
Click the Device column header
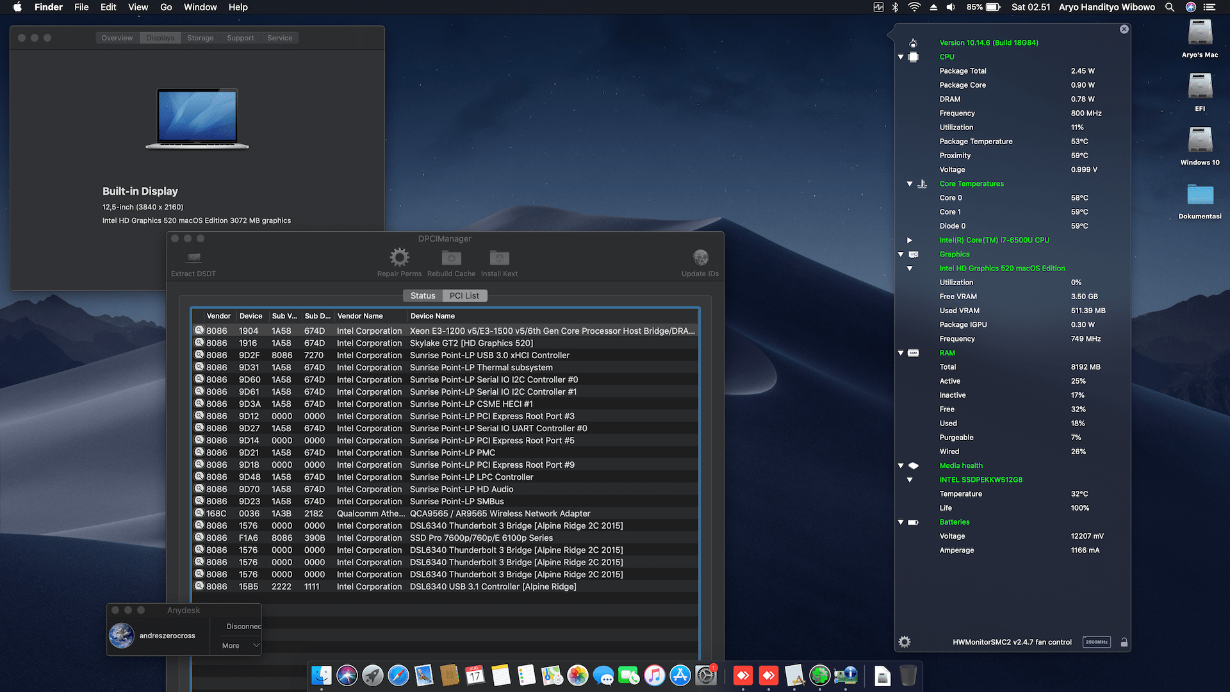[x=251, y=316]
